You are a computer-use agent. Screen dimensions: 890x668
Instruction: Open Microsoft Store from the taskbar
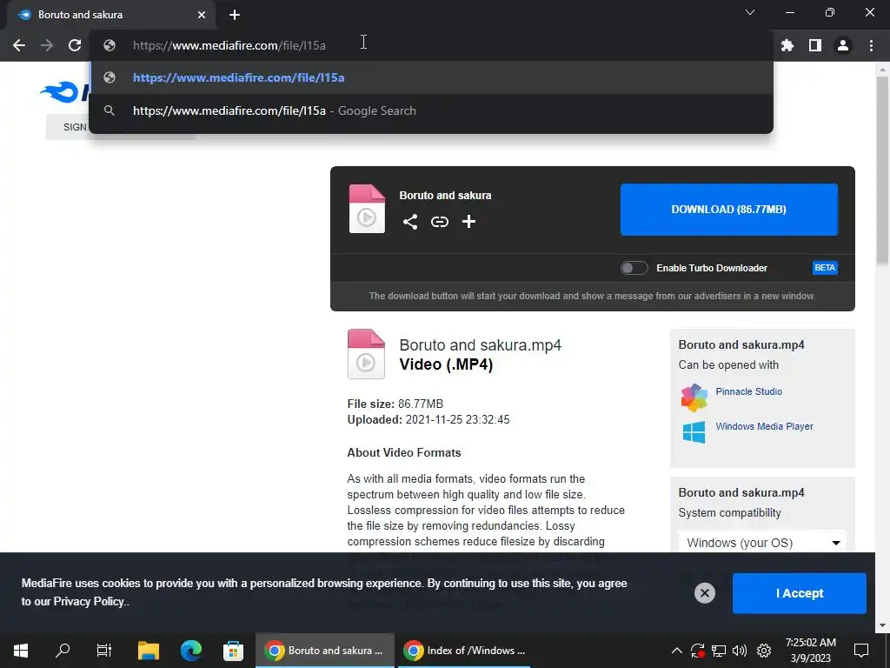(x=233, y=651)
